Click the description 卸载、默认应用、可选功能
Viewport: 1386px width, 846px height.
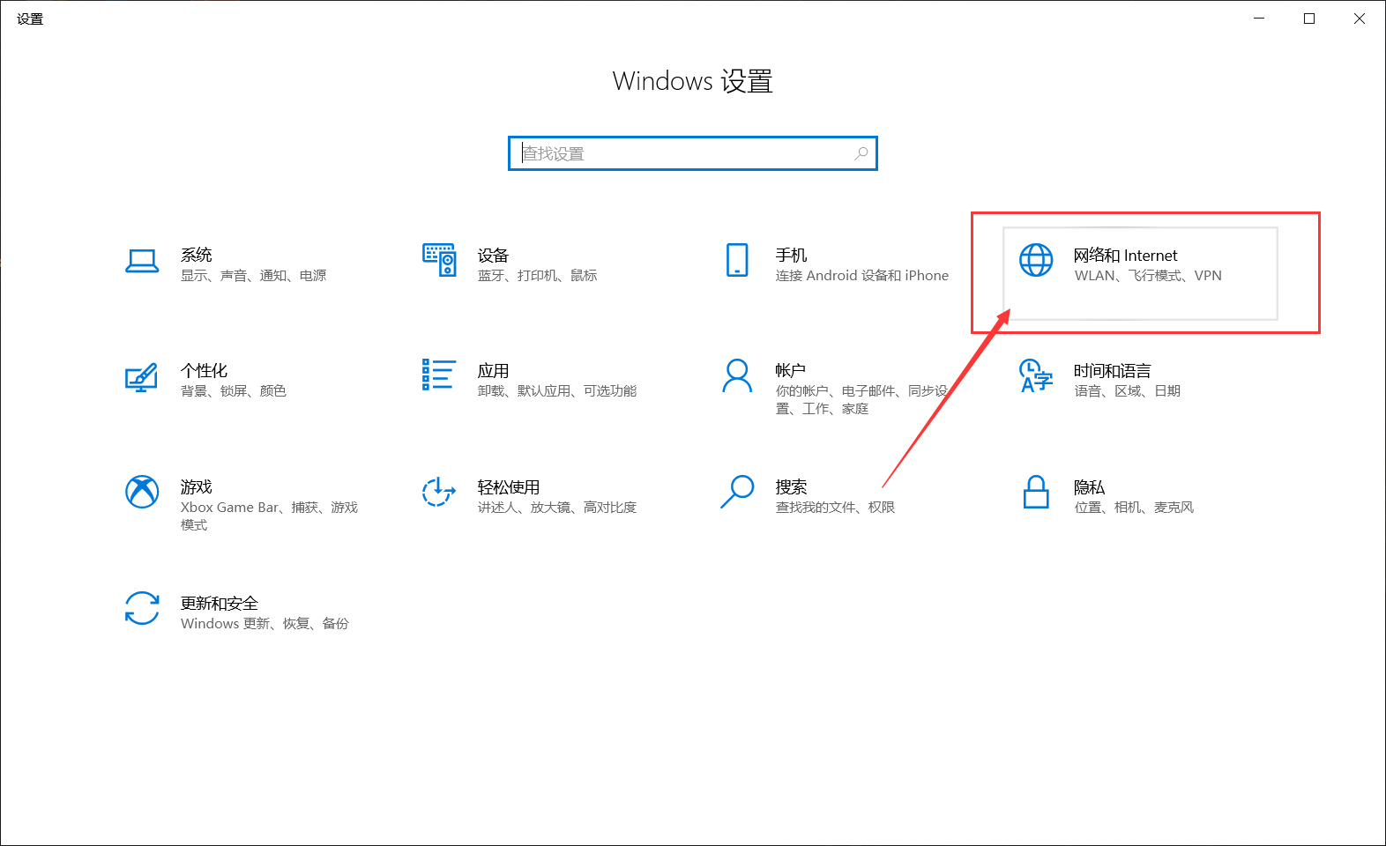point(557,391)
